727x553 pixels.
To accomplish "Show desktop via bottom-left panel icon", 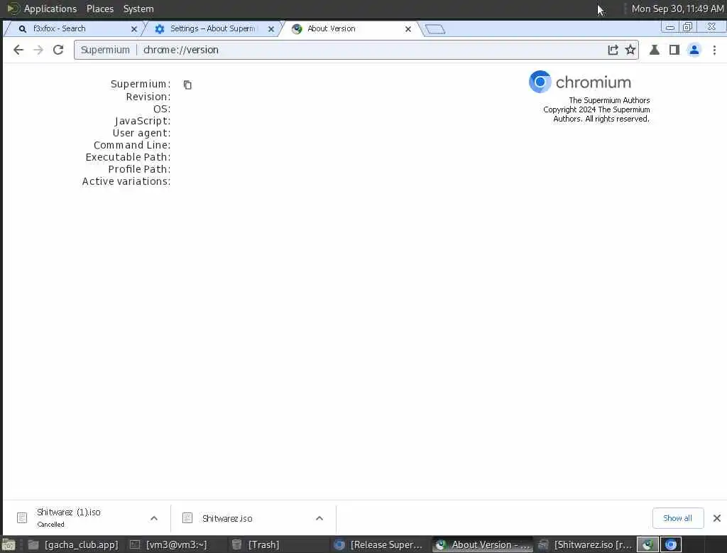I will pos(9,544).
